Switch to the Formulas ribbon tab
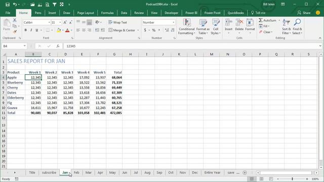Image resolution: width=324 pixels, height=182 pixels. 107,13
